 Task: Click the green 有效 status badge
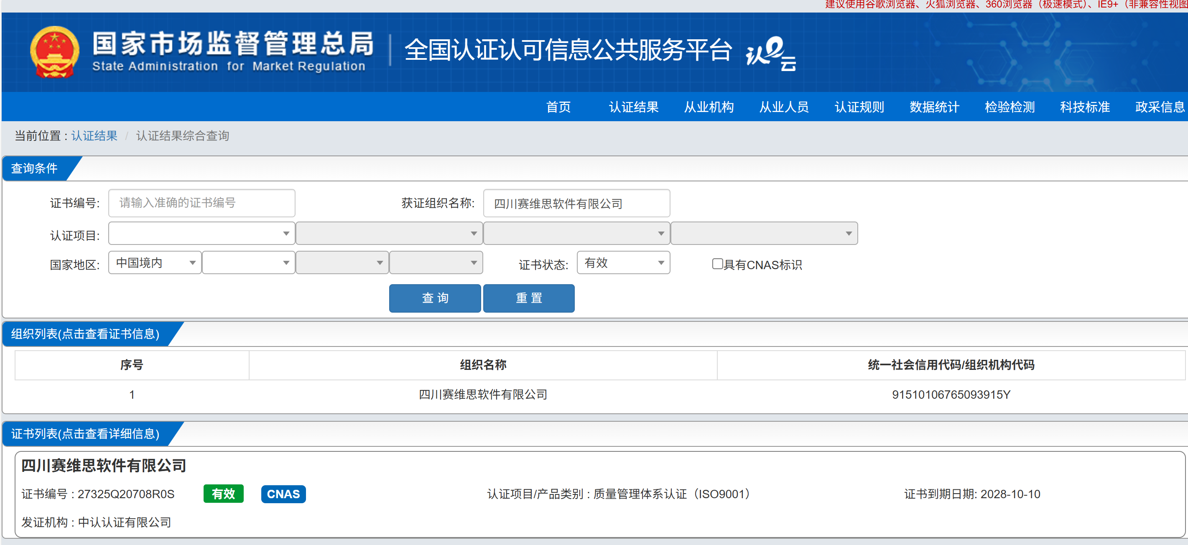tap(223, 493)
